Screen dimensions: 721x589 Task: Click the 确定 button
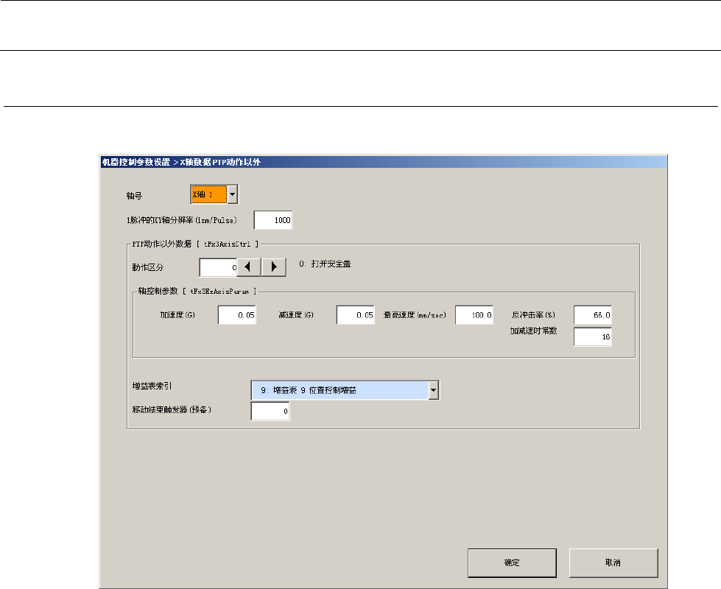coord(512,562)
